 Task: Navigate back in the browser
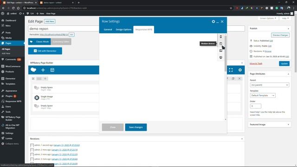click(x=3, y=8)
